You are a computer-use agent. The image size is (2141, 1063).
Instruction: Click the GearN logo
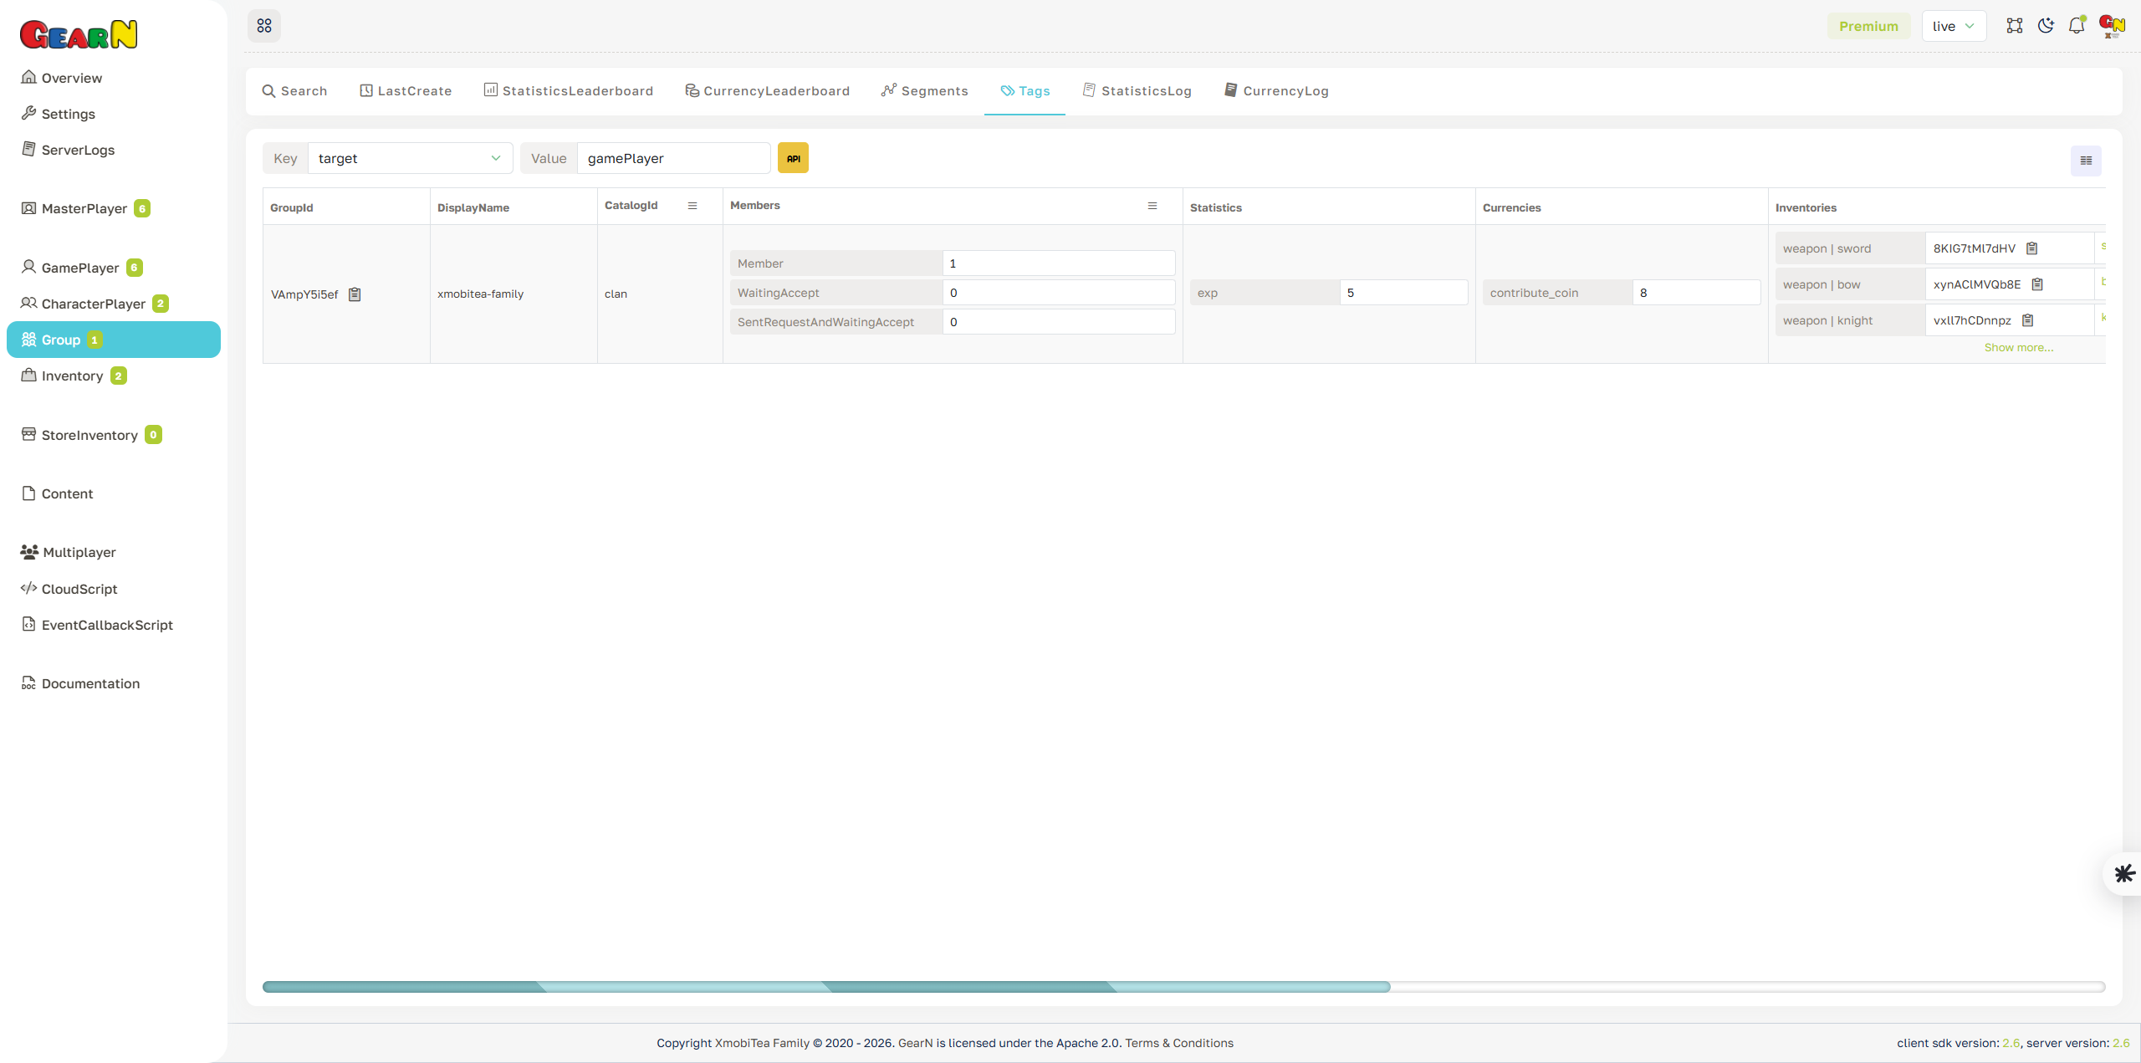click(x=79, y=33)
